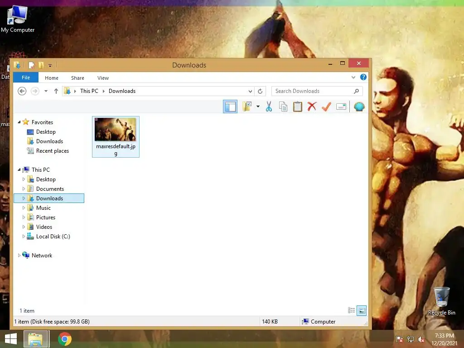Click the Explorer icon in the title bar

(x=17, y=65)
